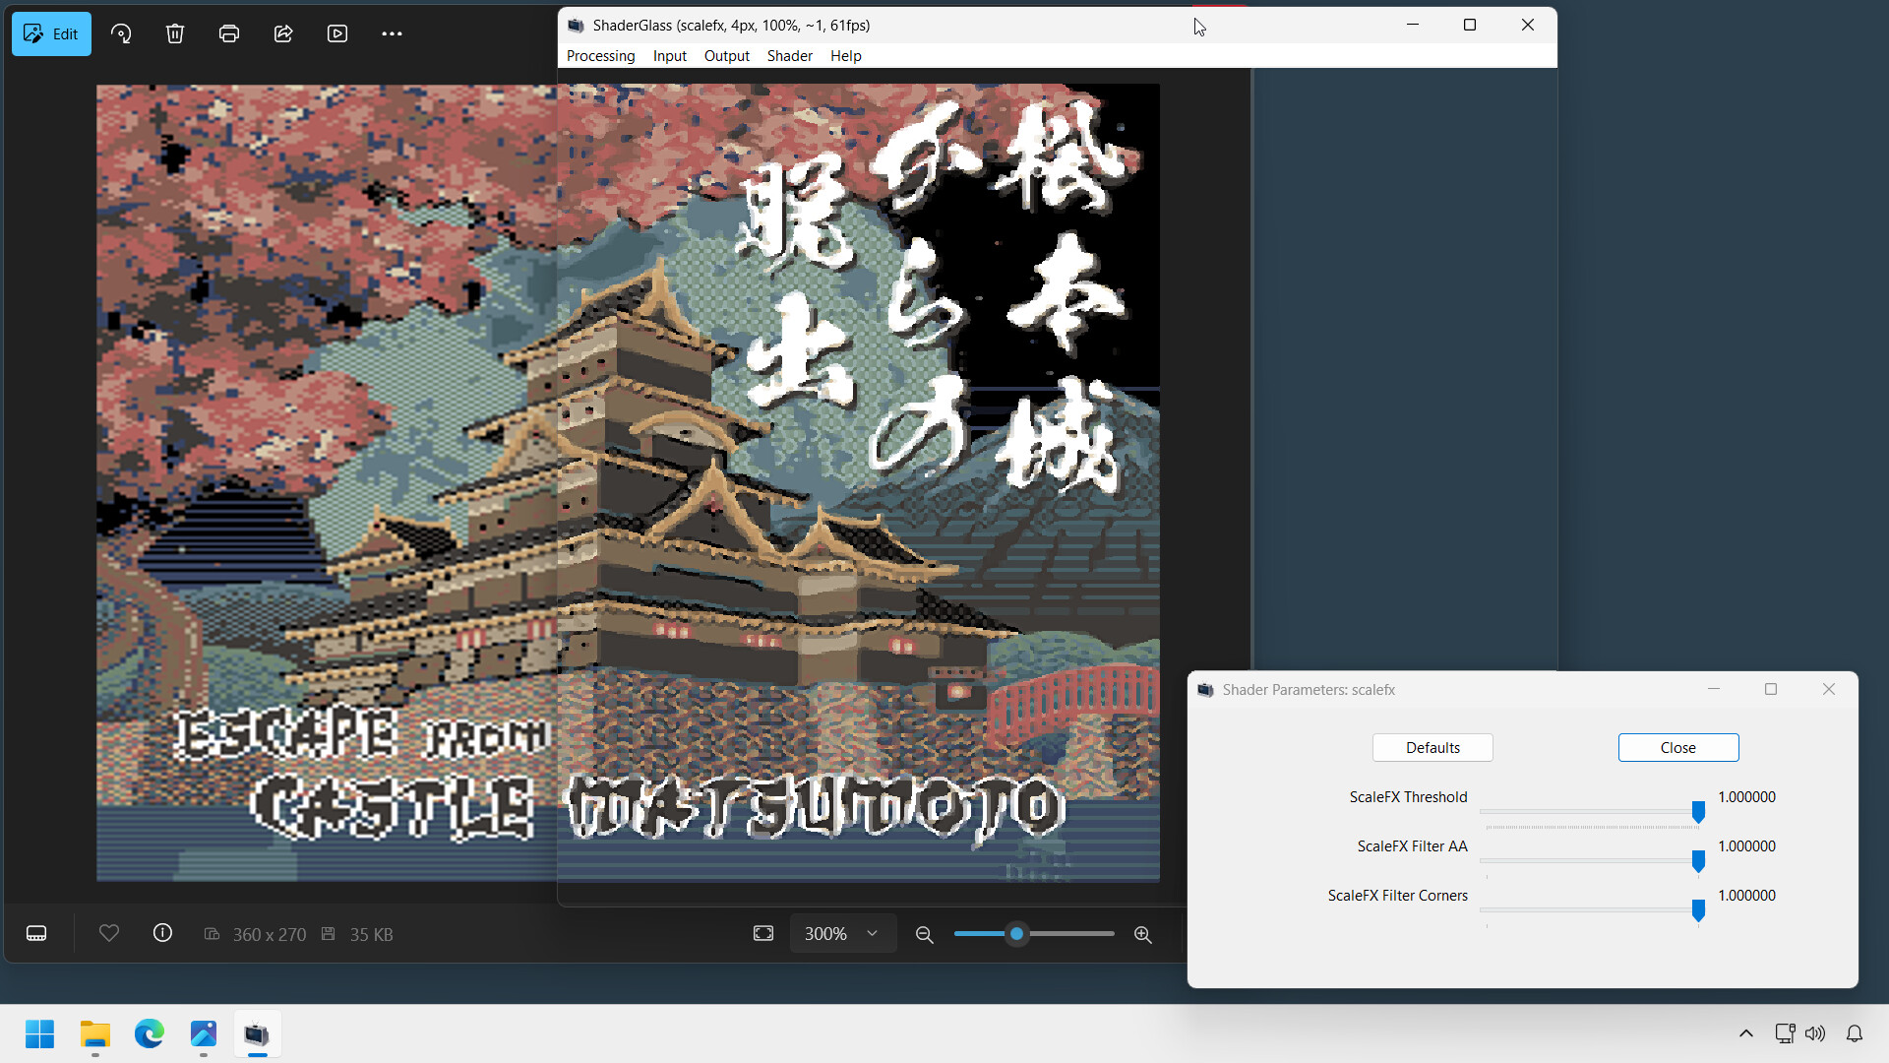Rotate the image

[121, 33]
